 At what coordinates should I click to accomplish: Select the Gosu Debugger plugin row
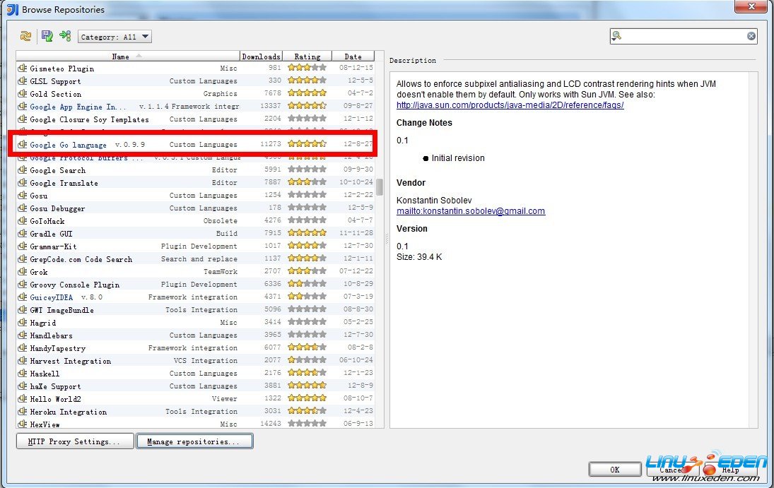point(196,208)
